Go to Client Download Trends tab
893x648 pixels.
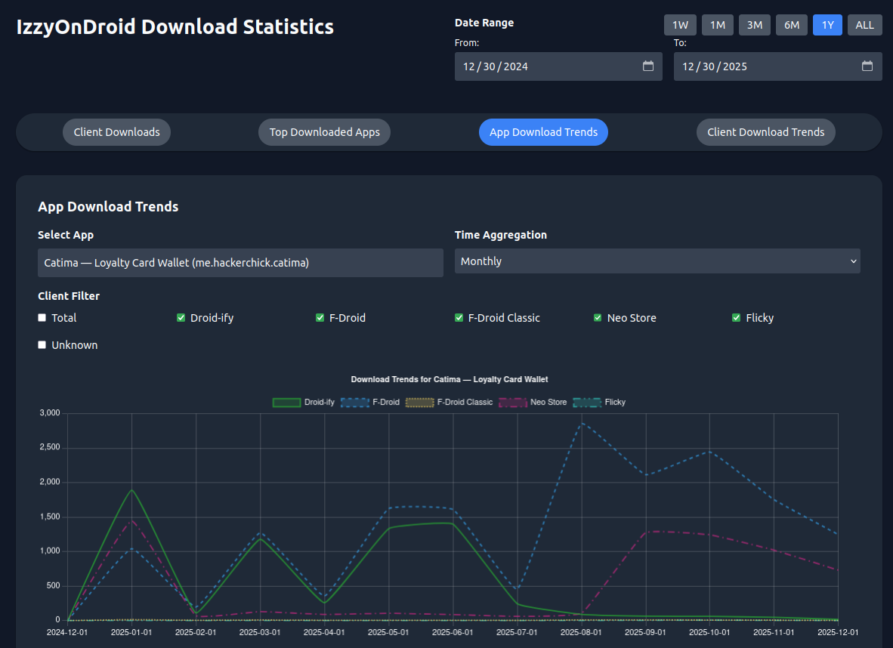(765, 132)
